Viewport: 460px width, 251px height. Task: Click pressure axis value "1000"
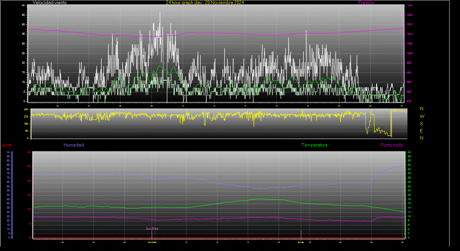[409, 53]
